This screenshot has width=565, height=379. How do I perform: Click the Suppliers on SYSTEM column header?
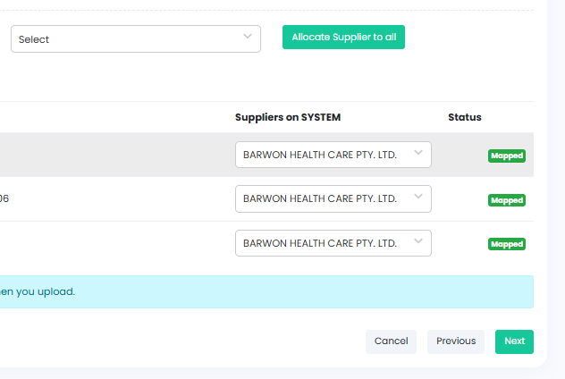click(x=288, y=117)
